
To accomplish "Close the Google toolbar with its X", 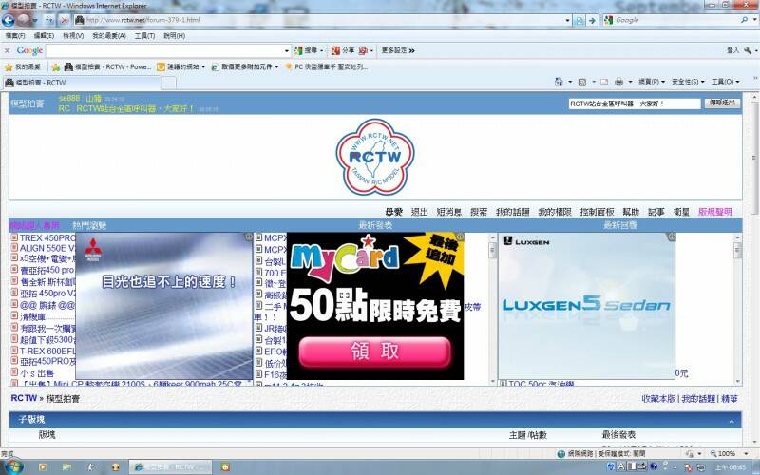I will pos(7,50).
